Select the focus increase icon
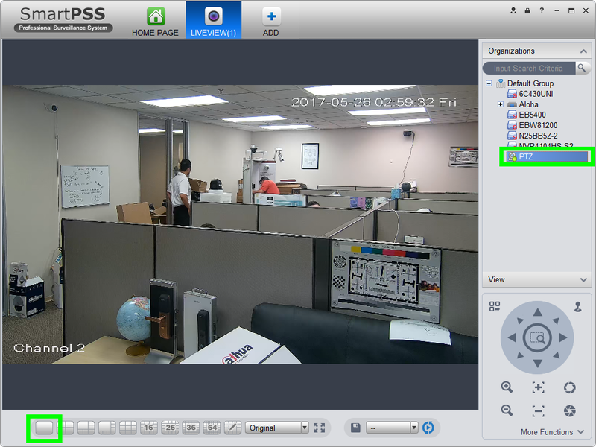Screen dimensions: 596x447 pos(538,387)
